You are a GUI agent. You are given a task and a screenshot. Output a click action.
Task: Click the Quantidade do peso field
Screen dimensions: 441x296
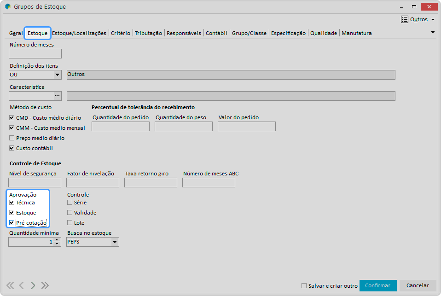[184, 126]
